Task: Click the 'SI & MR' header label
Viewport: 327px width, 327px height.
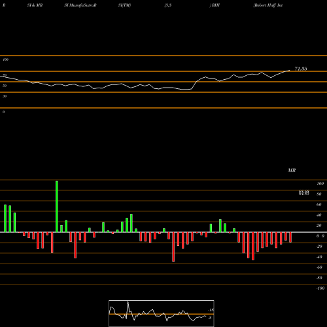Action: (x=35, y=5)
